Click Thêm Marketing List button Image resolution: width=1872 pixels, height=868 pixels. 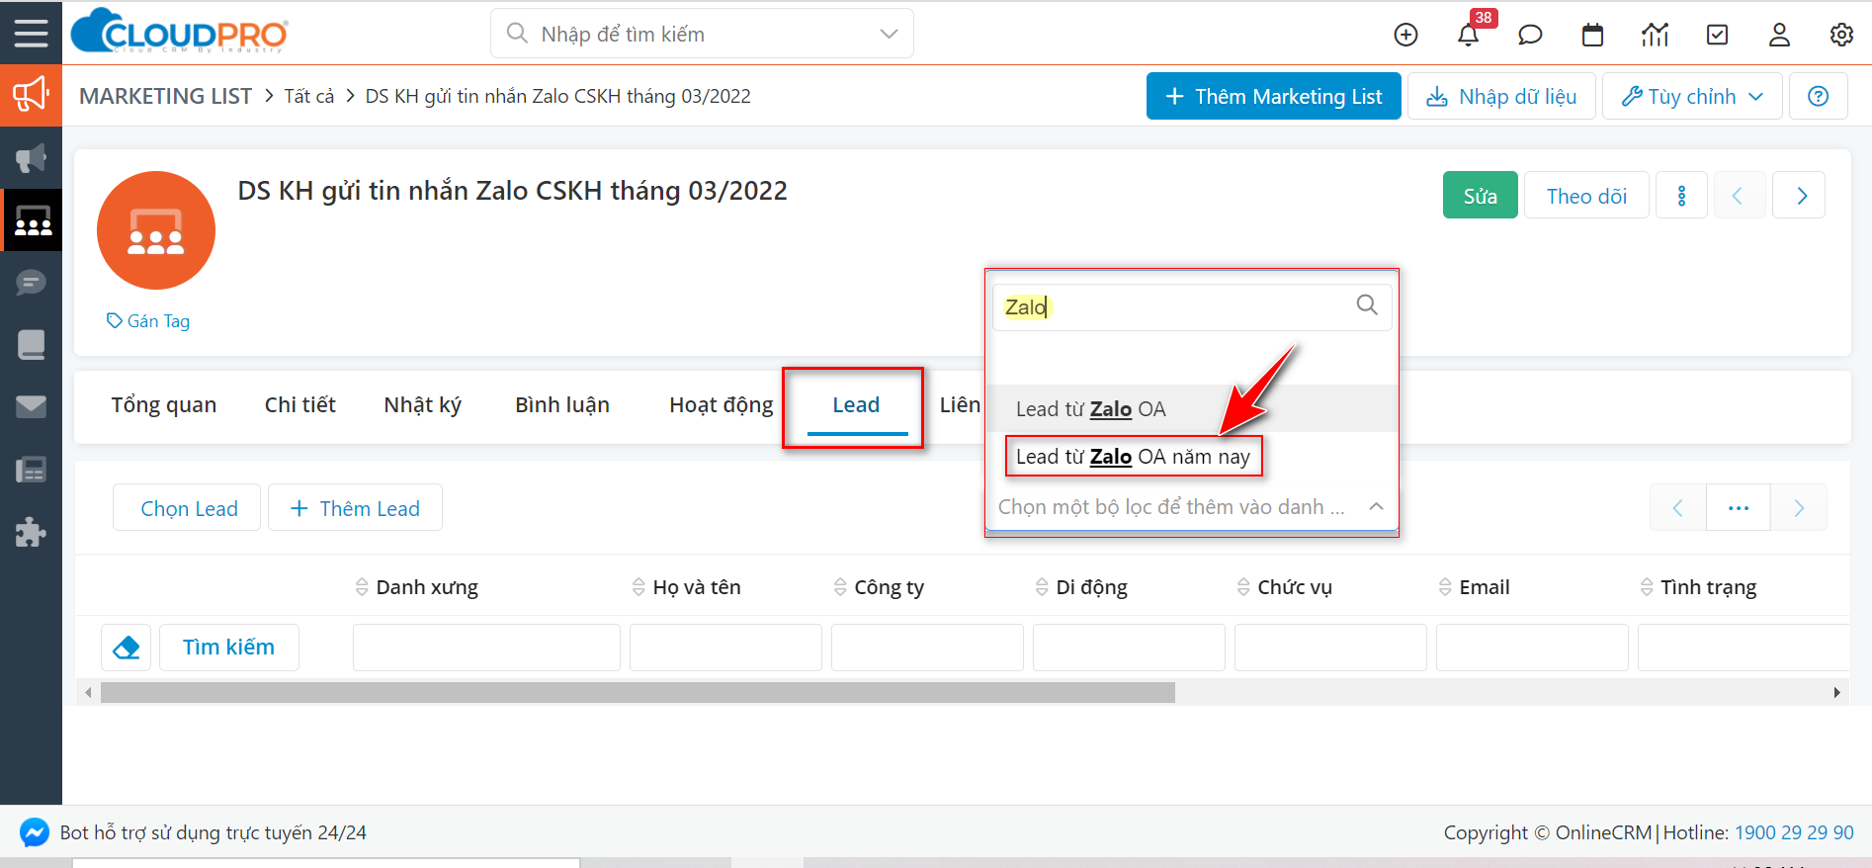[1274, 96]
